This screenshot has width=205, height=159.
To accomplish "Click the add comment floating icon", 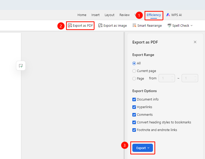I will [21, 66].
